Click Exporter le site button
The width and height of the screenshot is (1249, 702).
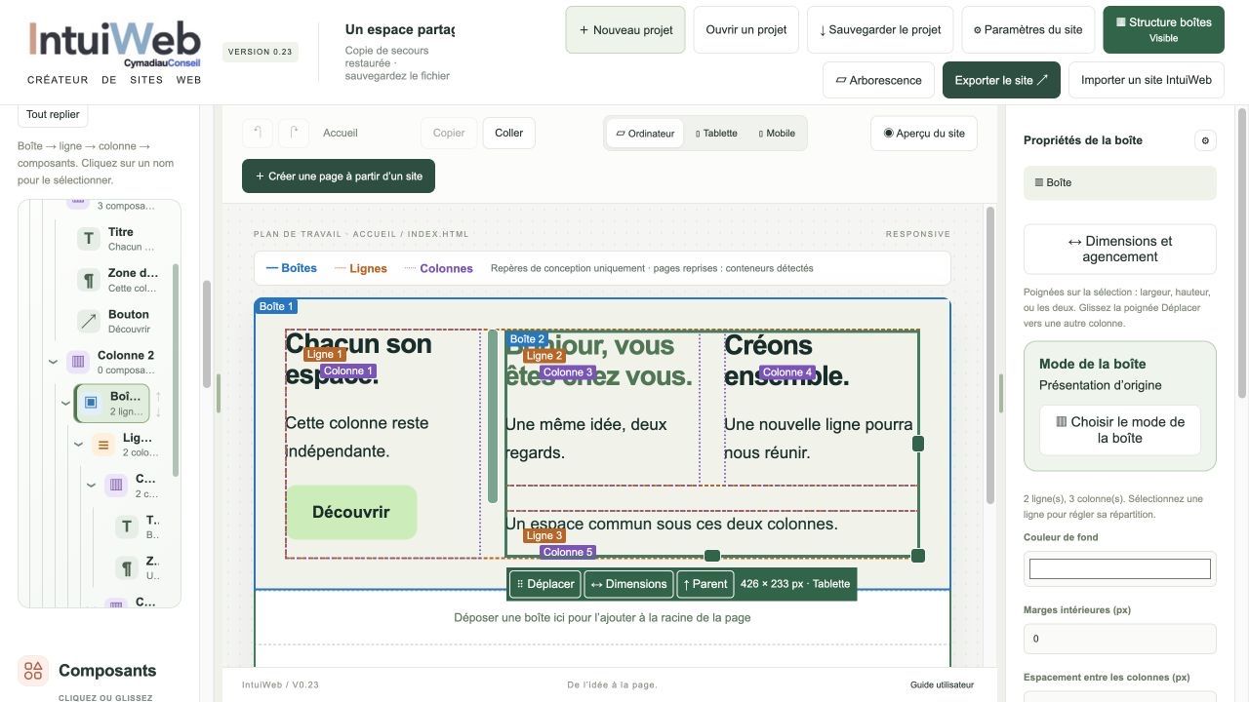(x=1001, y=80)
